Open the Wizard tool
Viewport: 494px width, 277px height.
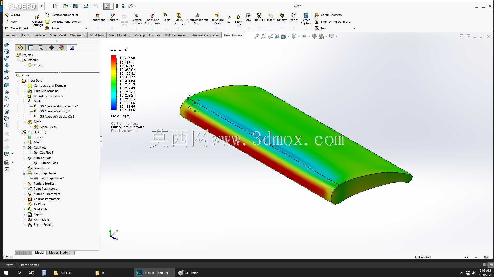12,15
